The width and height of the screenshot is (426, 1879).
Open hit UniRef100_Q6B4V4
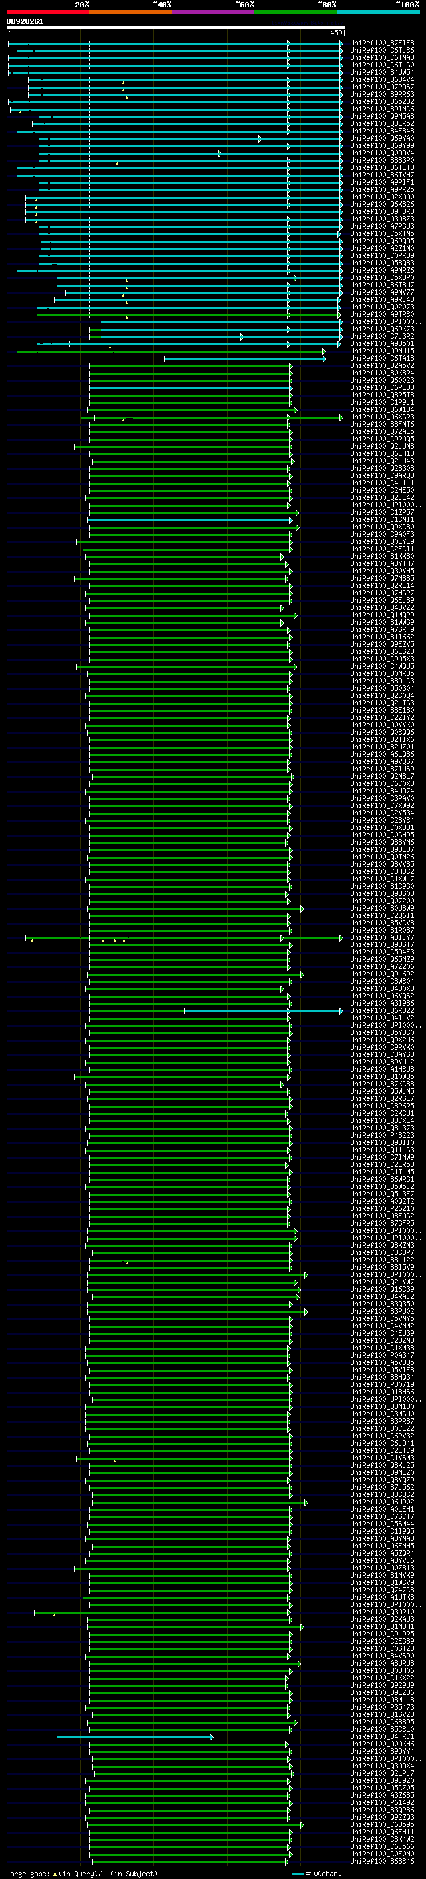[x=382, y=79]
